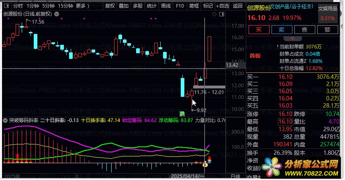Image resolution: width=345 pixels, height=180 pixels.
Task: Click the 警 alert button
Action: (327, 30)
